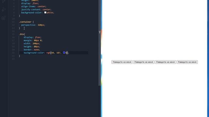The width and height of the screenshot is (209, 117).
Task: Open the Extensions view in activity bar
Action: coord(4,18)
